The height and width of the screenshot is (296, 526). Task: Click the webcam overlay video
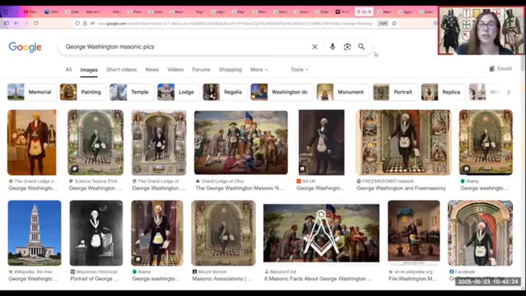(x=481, y=31)
